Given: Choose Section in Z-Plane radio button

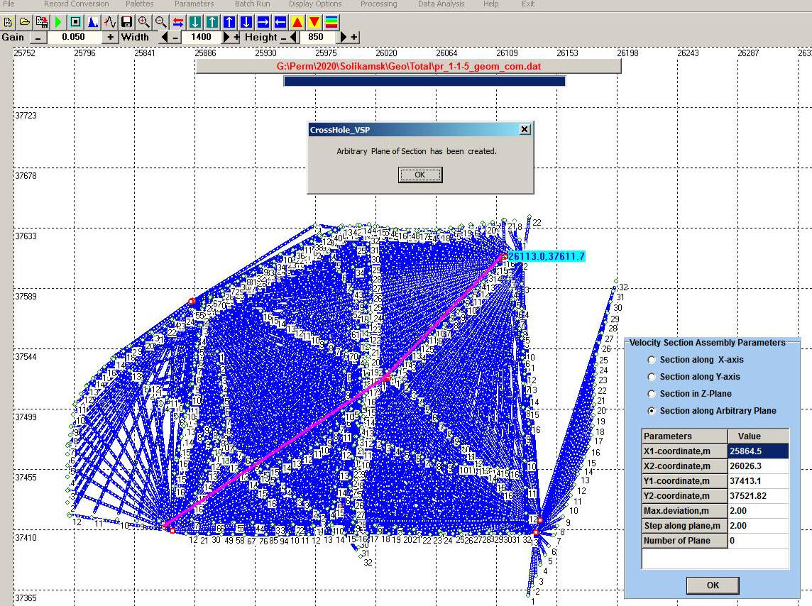Looking at the screenshot, I should click(x=652, y=394).
